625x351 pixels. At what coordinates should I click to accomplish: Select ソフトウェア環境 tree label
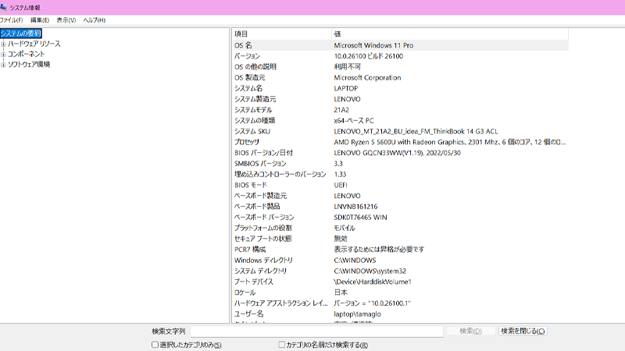pyautogui.click(x=29, y=65)
